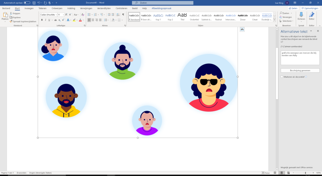Expand the font size dropdown
Image resolution: width=322 pixels, height=176 pixels.
click(x=64, y=14)
